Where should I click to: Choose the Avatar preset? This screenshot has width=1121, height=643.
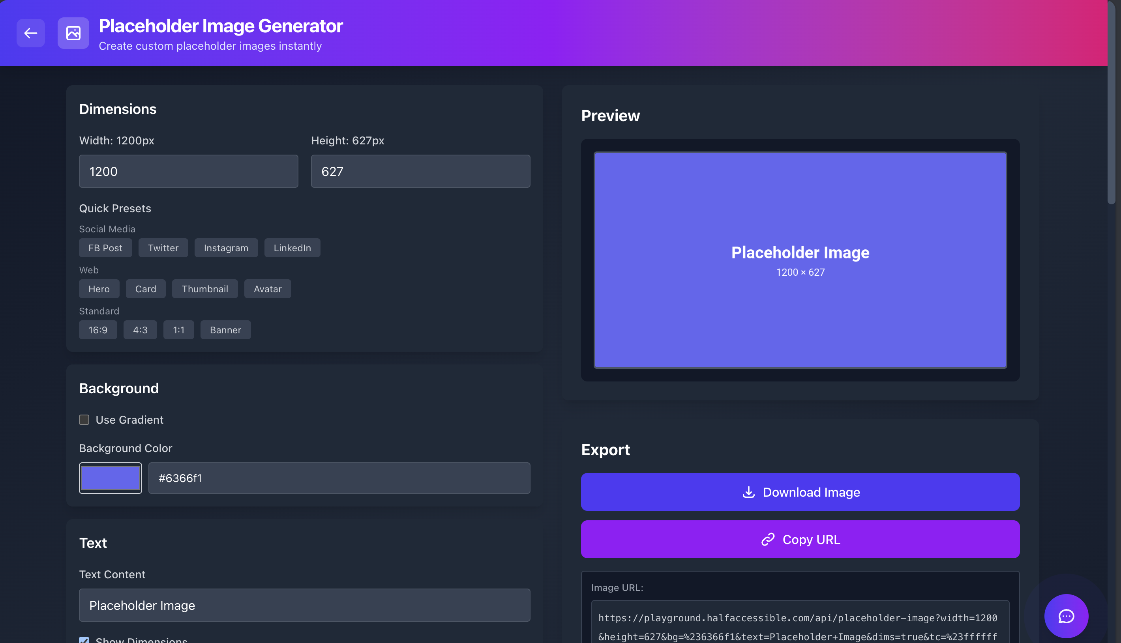267,289
